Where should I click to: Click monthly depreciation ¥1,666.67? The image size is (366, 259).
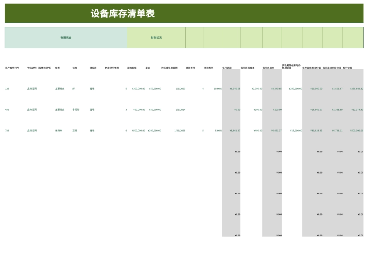337,89
